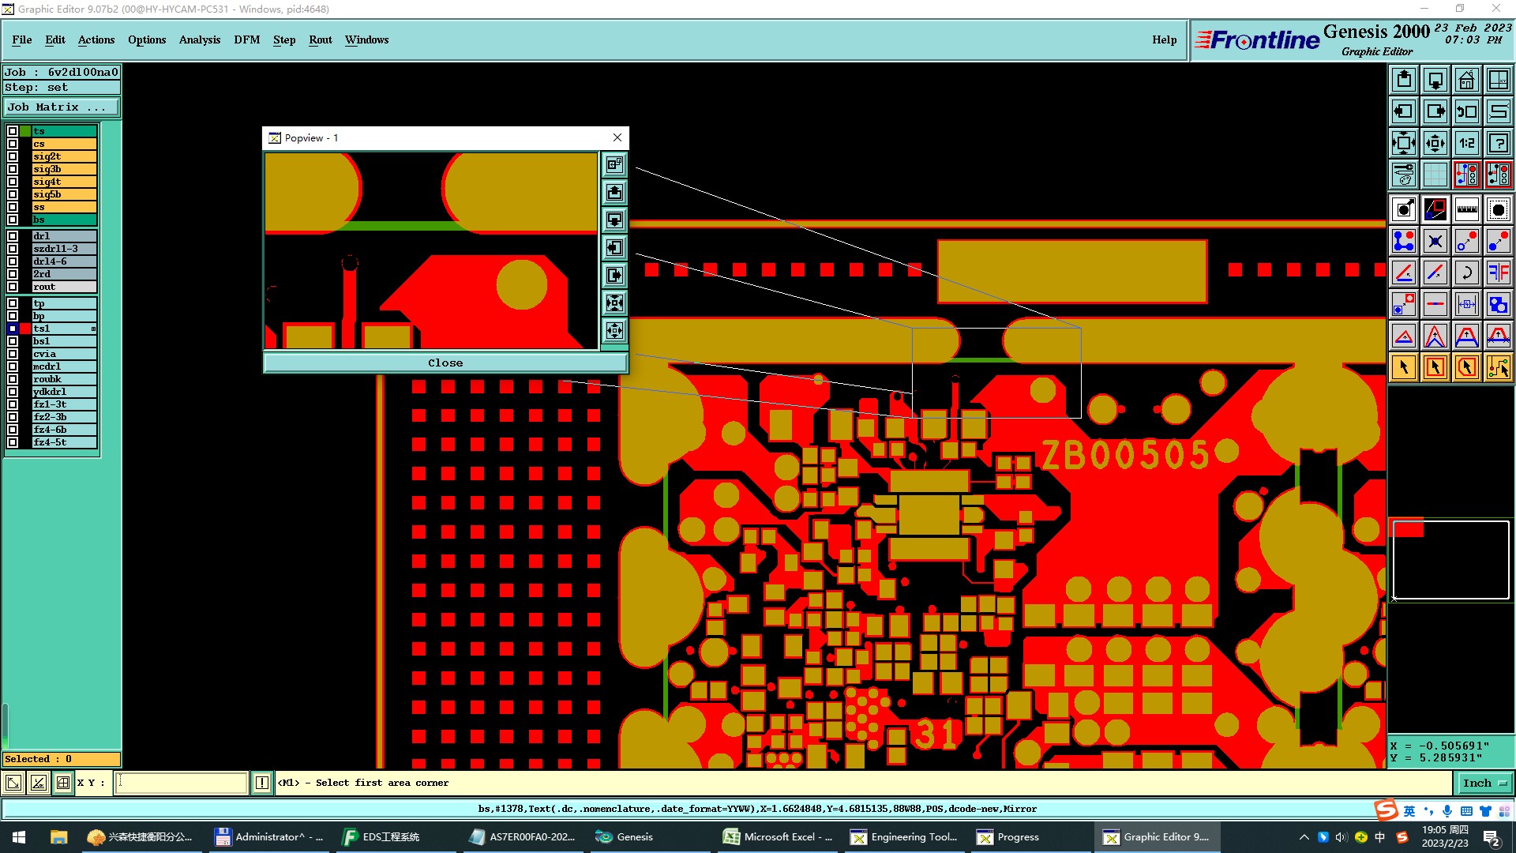The width and height of the screenshot is (1516, 853).
Task: Select the ruler measurement tool
Action: click(x=1466, y=209)
